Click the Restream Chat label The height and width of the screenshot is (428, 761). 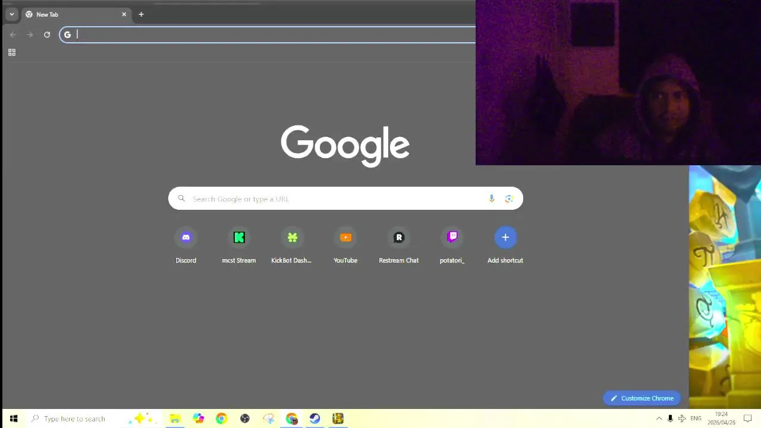tap(399, 260)
